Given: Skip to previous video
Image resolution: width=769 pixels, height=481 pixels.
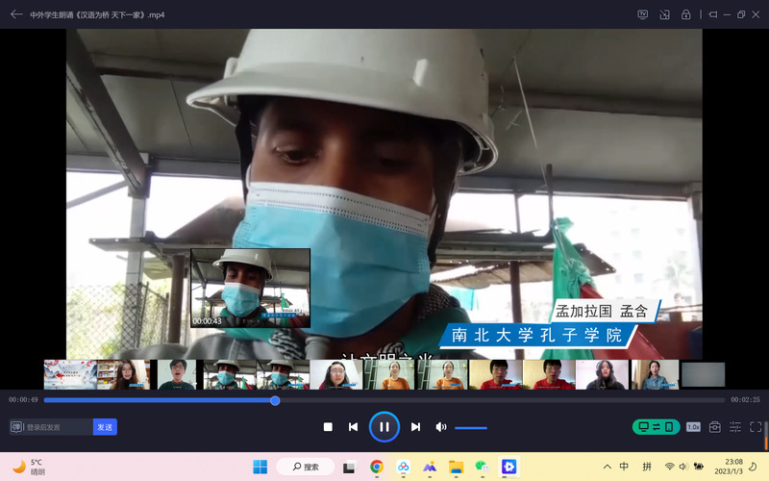Looking at the screenshot, I should [353, 427].
